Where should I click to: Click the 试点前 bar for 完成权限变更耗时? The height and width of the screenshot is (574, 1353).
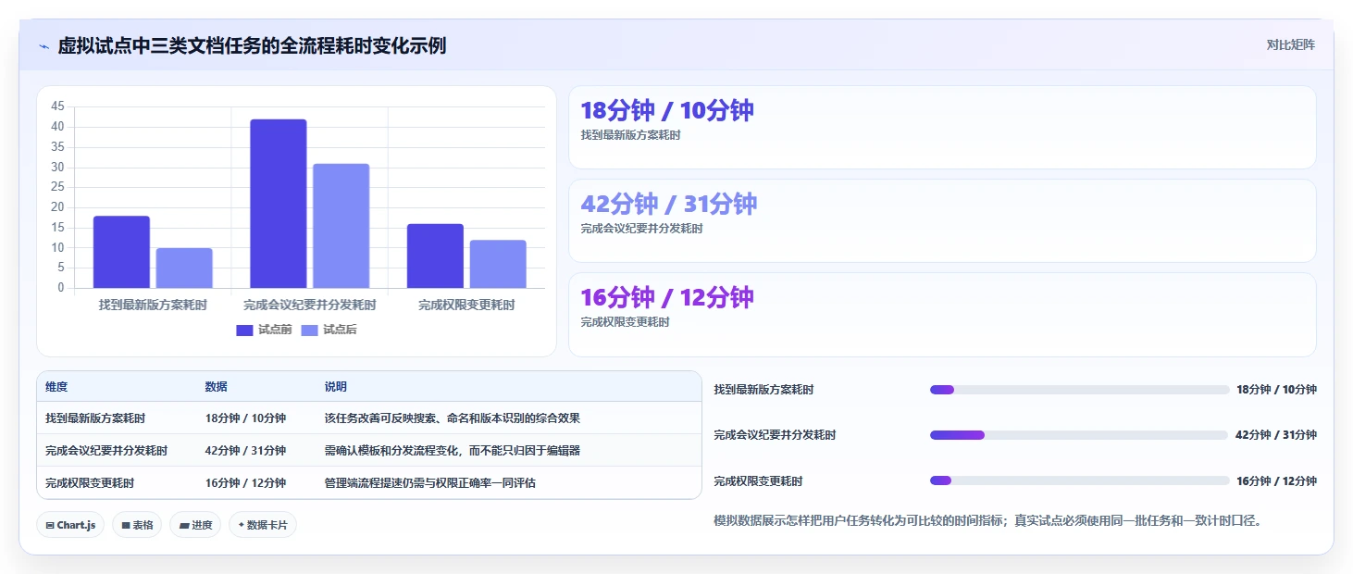point(435,256)
